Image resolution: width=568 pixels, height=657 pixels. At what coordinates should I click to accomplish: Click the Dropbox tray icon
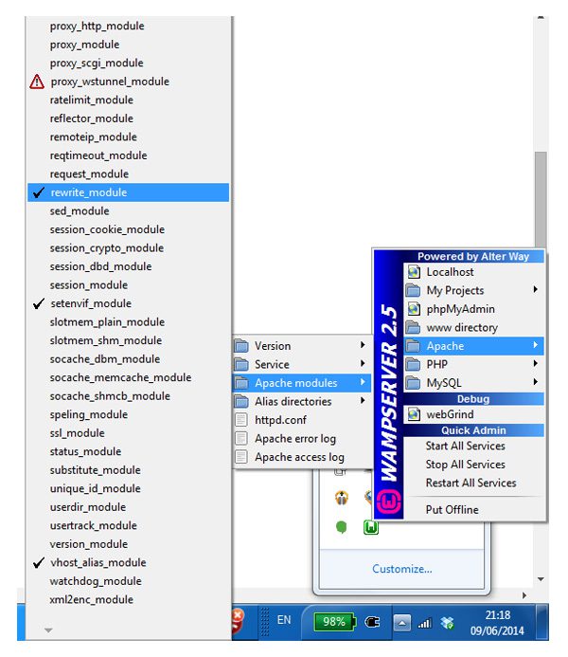point(447,623)
